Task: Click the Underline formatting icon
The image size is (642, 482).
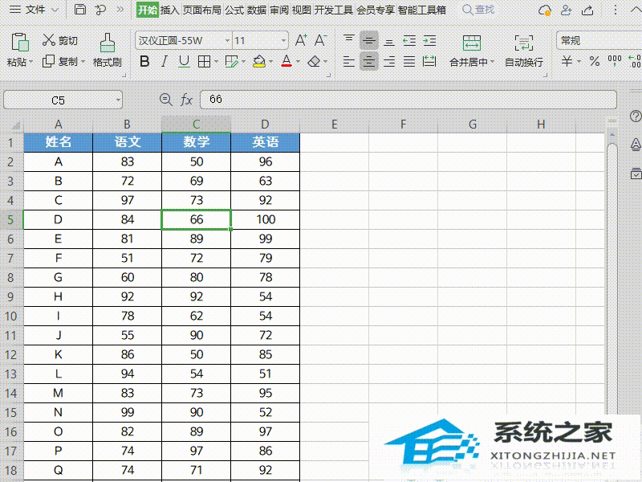Action: tap(183, 61)
